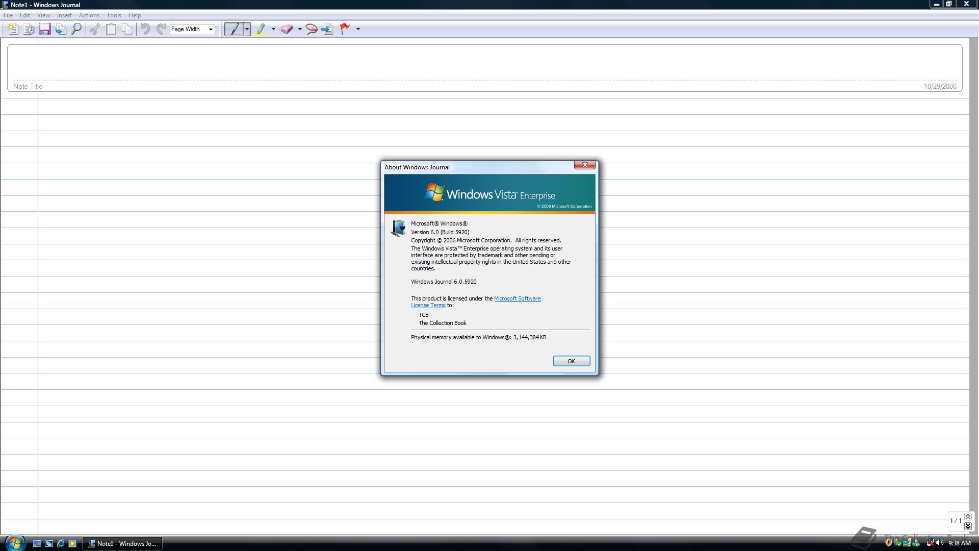Select the Highlighter tool
The height and width of the screenshot is (551, 979).
[x=261, y=29]
